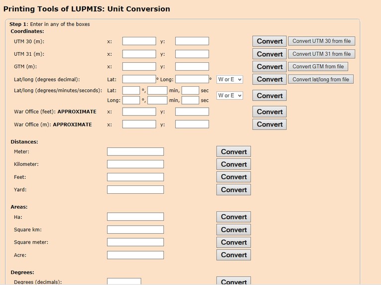
Task: Click the 'Areas:' section heading
Action: point(19,207)
